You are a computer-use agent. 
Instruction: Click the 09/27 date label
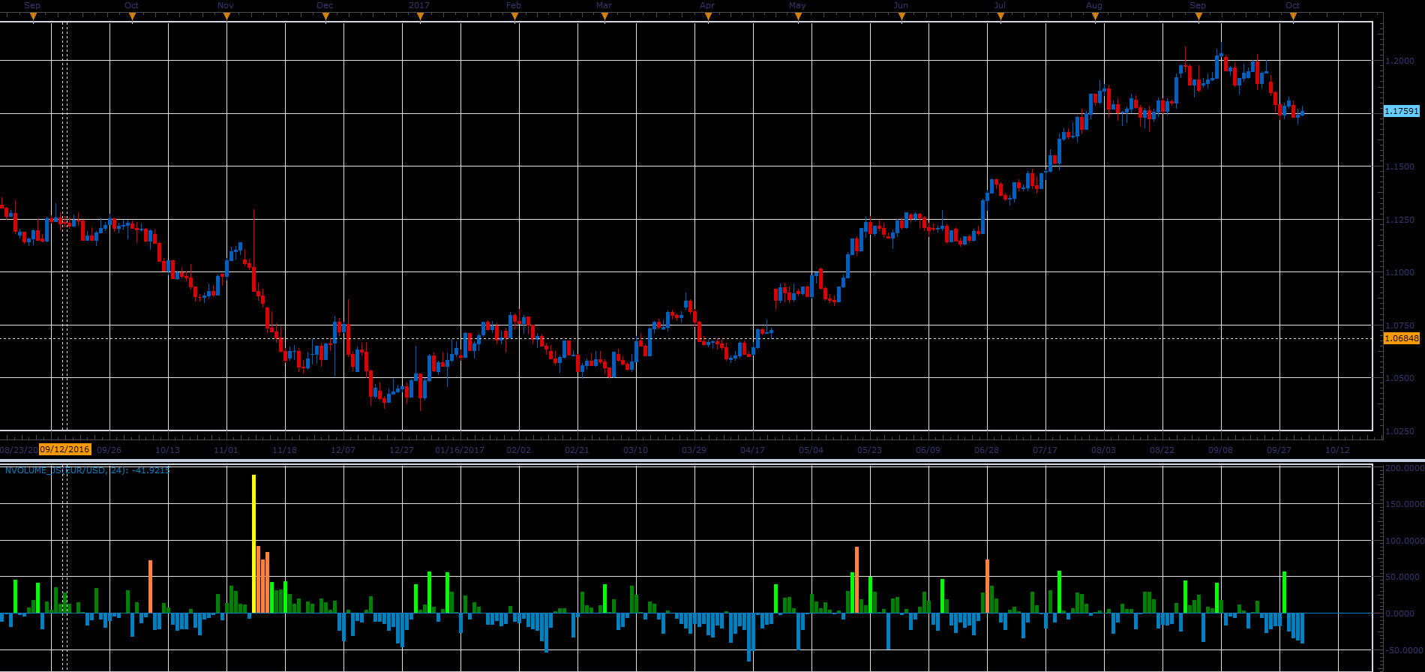(x=1279, y=450)
